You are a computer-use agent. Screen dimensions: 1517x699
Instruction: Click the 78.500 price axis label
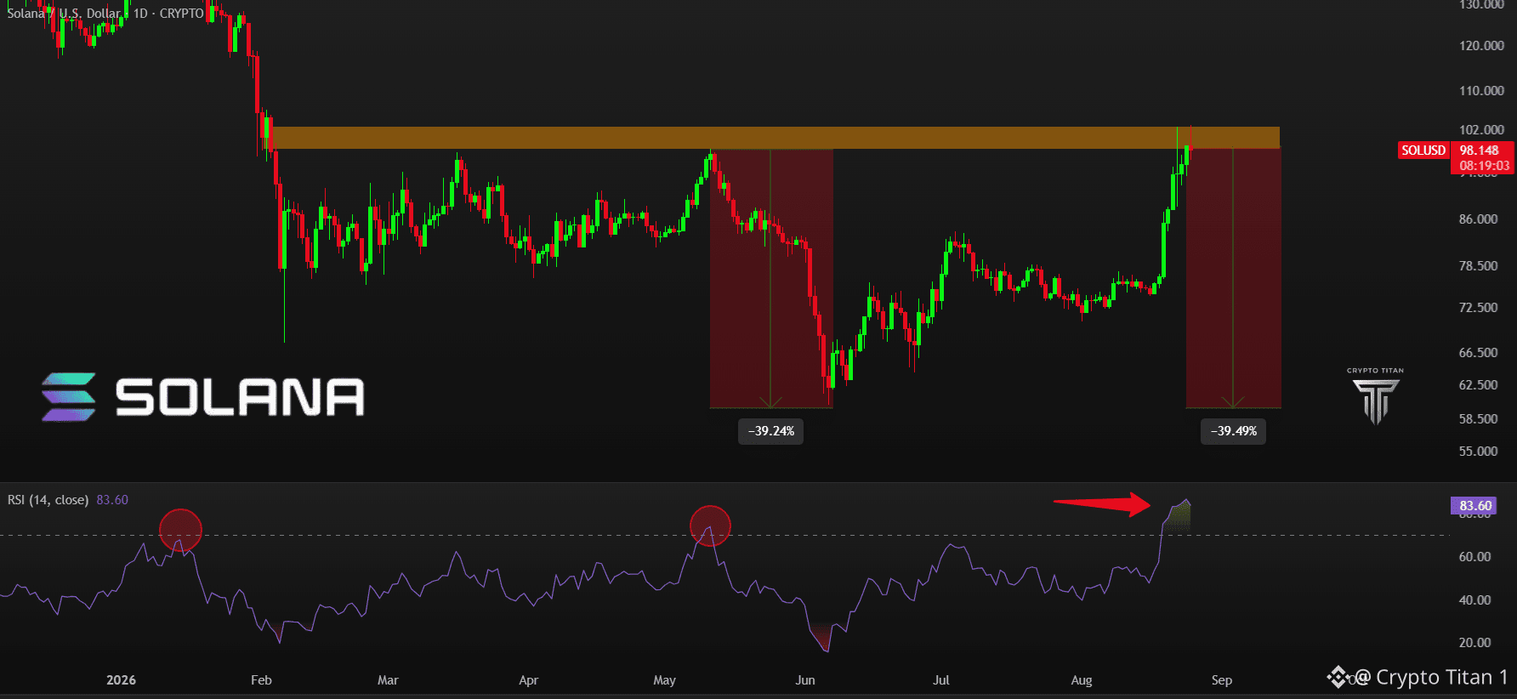click(1478, 266)
